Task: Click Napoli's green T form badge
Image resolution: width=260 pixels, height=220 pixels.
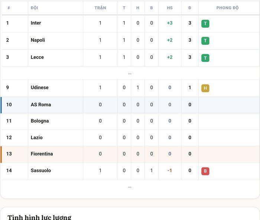Action: 205,41
